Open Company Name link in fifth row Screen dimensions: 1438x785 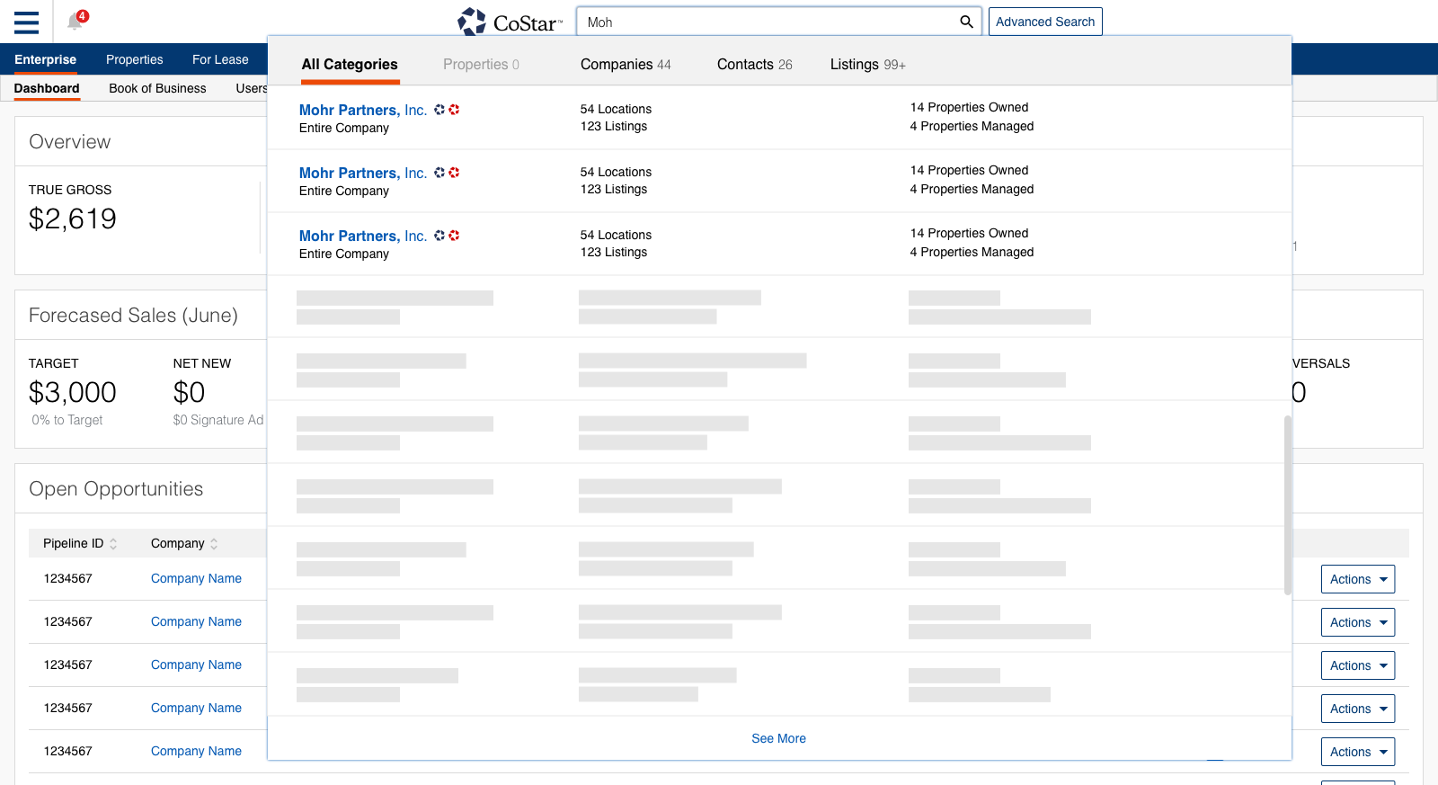point(196,751)
